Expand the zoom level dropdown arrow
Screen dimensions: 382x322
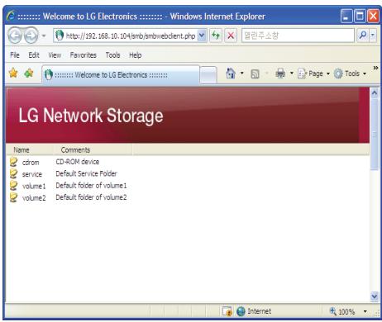coord(365,311)
